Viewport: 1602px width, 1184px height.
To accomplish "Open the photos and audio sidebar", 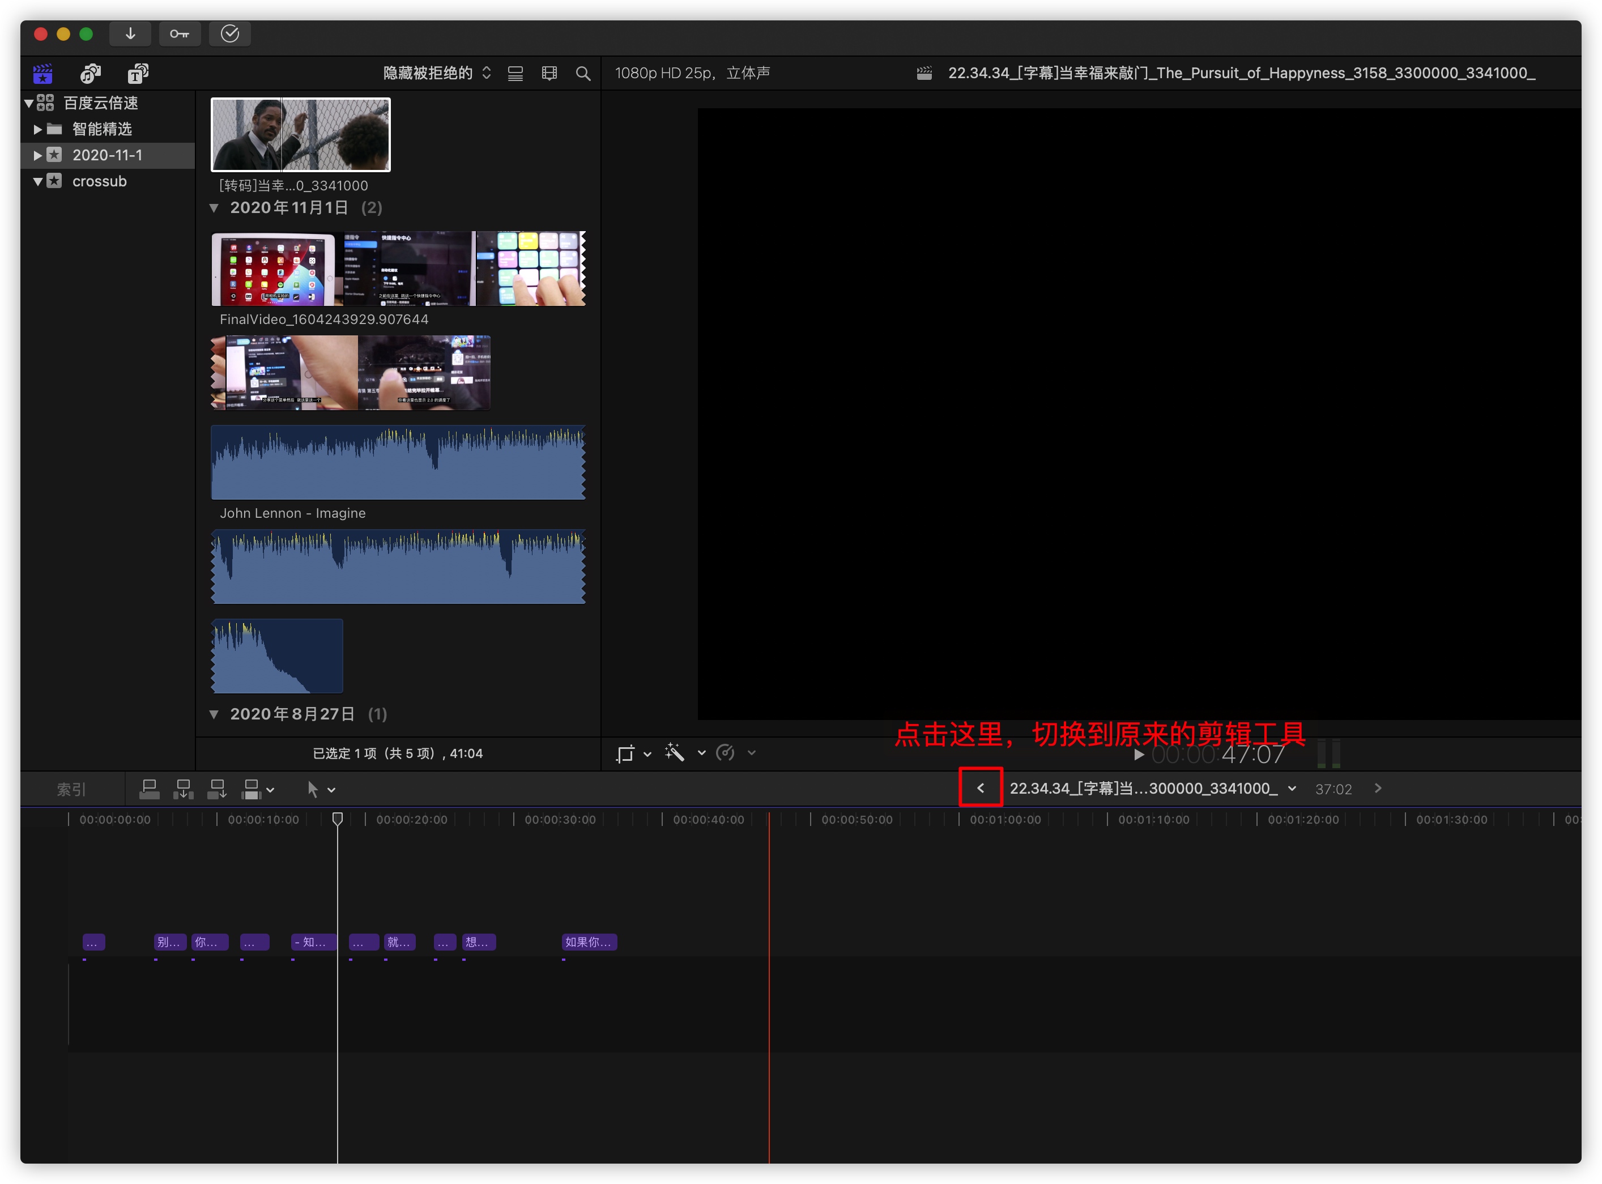I will tap(90, 73).
